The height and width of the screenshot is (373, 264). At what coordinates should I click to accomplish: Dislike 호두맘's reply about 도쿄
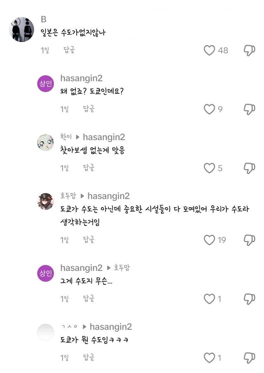(249, 240)
